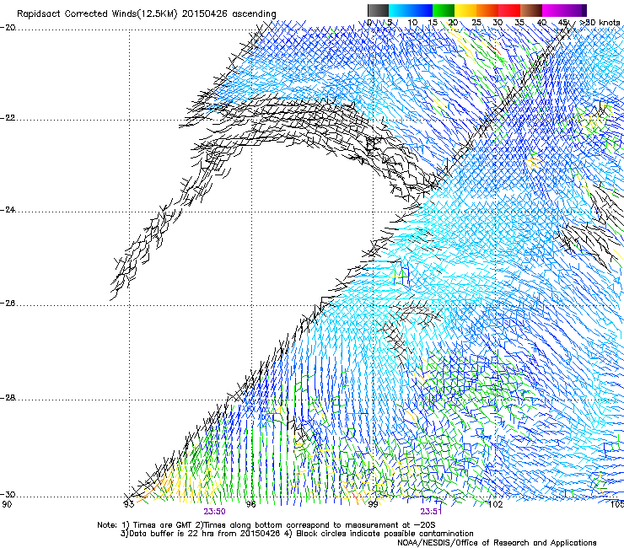Select the orange 25–30 knots legend segment

coord(487,10)
